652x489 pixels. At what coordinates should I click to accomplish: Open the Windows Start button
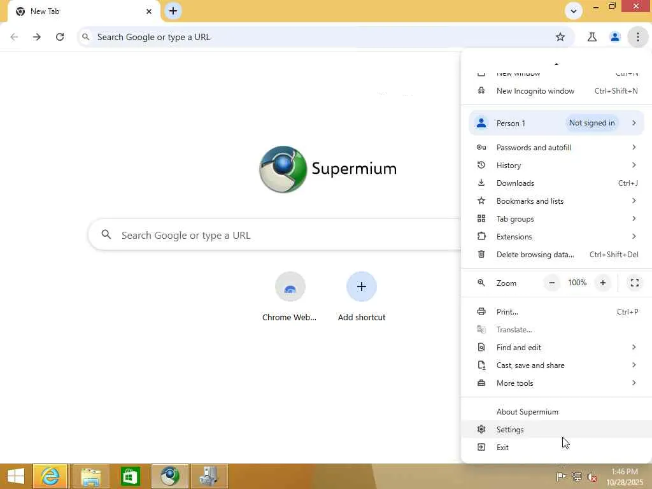point(16,476)
